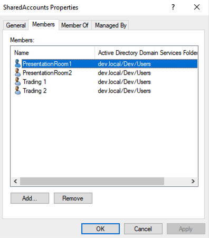209x238 pixels.
Task: Click the horizontal scrollbar left arrow
Action: (x=15, y=181)
